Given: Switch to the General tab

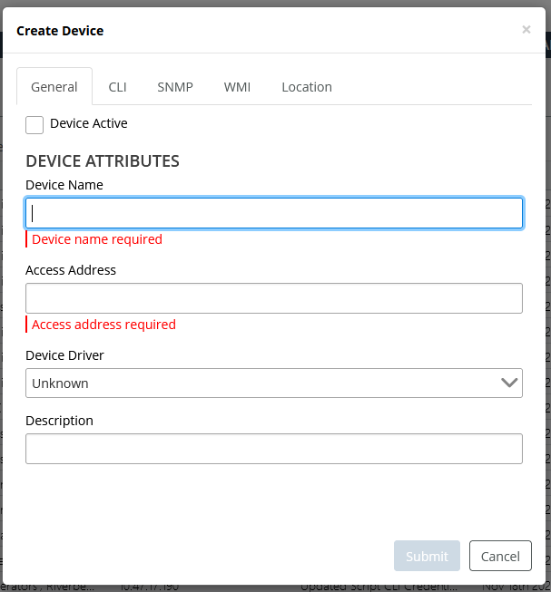Looking at the screenshot, I should [54, 87].
